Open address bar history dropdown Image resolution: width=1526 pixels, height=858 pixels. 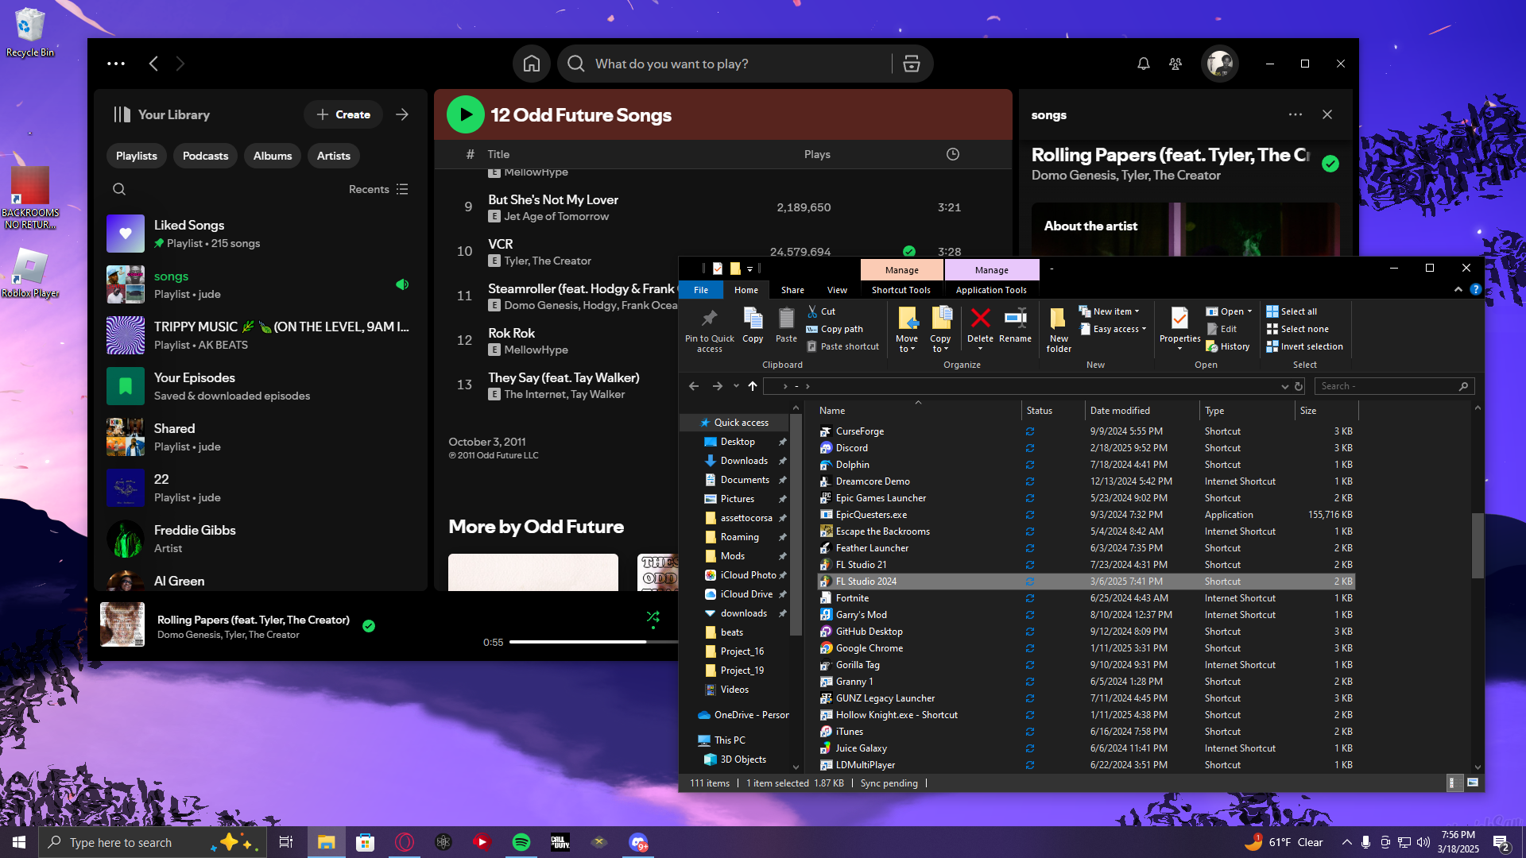coord(1284,386)
